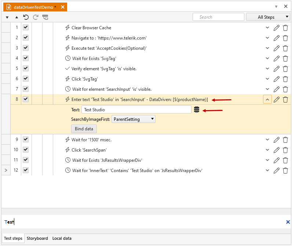292x246 pixels.
Task: Click the move step down arrow
Action: pos(7,18)
